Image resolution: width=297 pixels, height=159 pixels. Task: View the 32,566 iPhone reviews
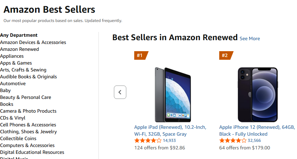point(254,140)
